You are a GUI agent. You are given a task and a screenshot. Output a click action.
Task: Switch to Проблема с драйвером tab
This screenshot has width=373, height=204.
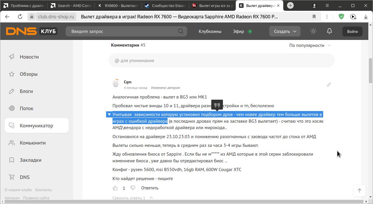pos(24,6)
